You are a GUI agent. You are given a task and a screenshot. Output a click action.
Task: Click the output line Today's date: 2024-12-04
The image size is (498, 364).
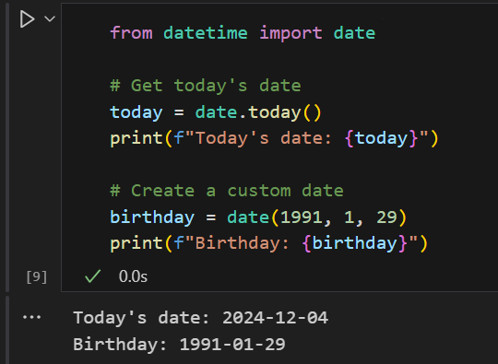tap(201, 318)
